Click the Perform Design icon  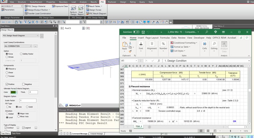73,10
